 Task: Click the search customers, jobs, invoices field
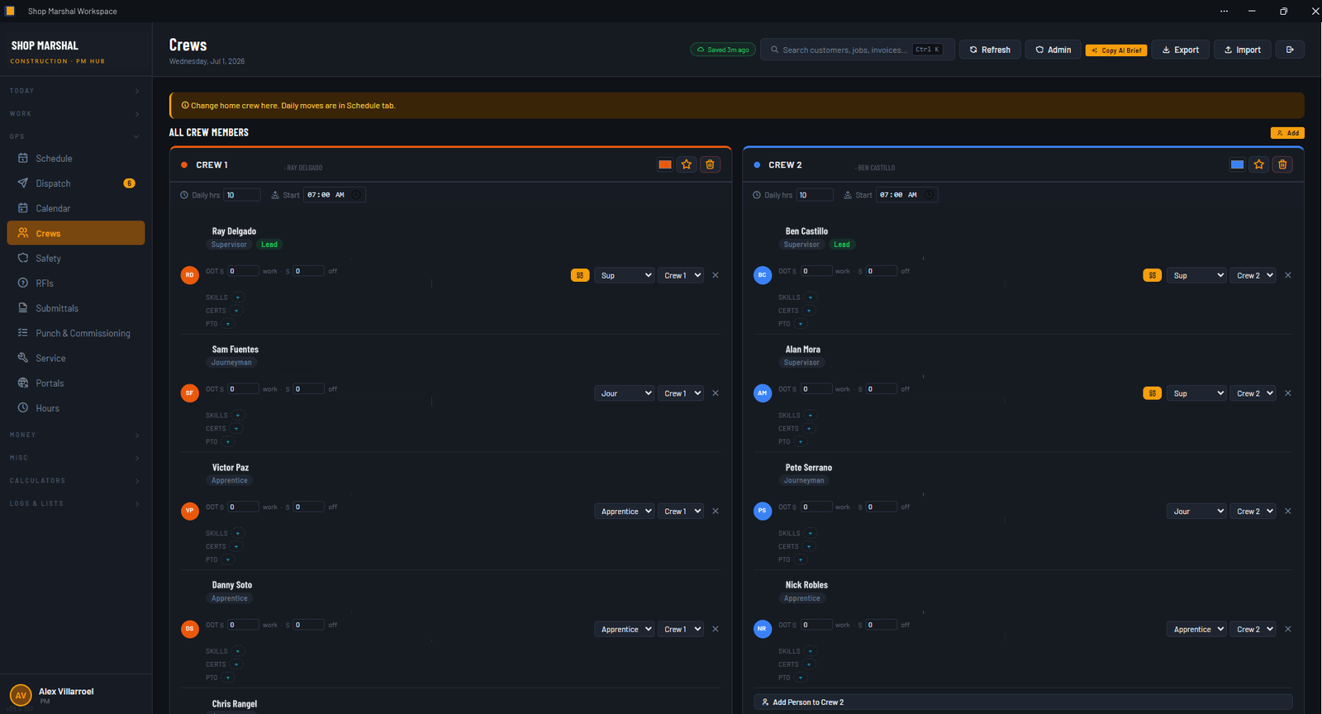tap(858, 50)
